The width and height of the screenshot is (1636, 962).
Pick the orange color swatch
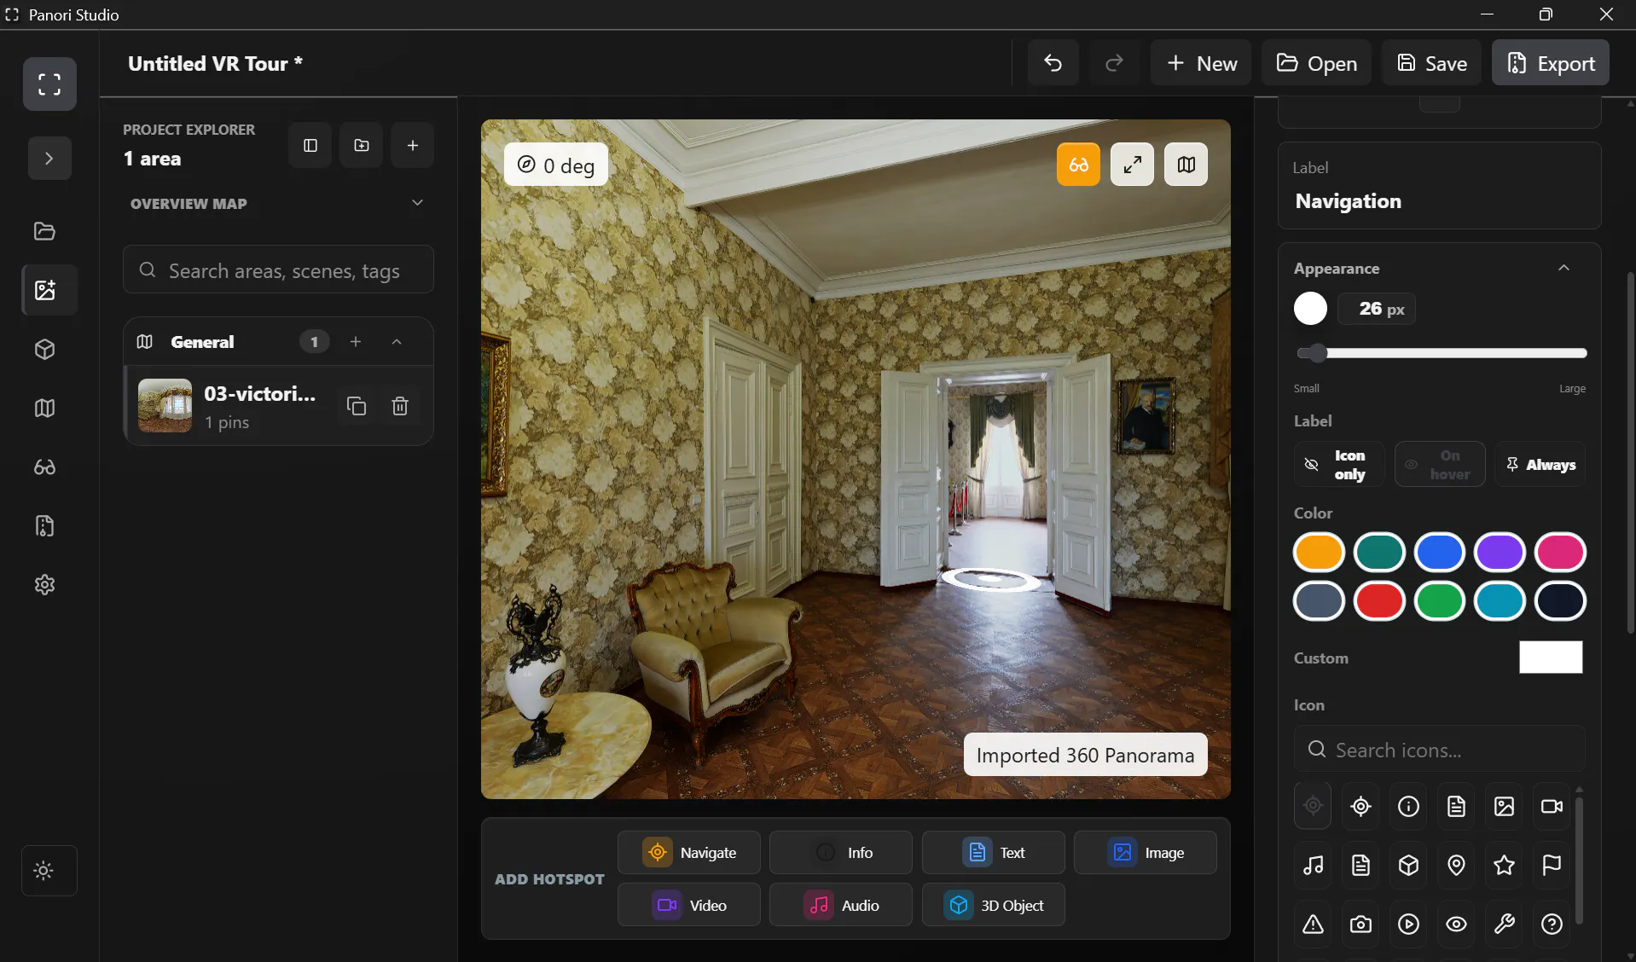pos(1319,553)
